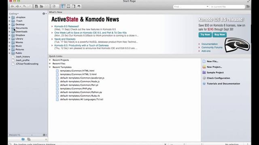Open the Community Forums link
Viewport: 259px width, 145px height.
(x=212, y=48)
